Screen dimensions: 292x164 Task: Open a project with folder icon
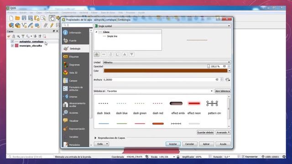(x=17, y=18)
